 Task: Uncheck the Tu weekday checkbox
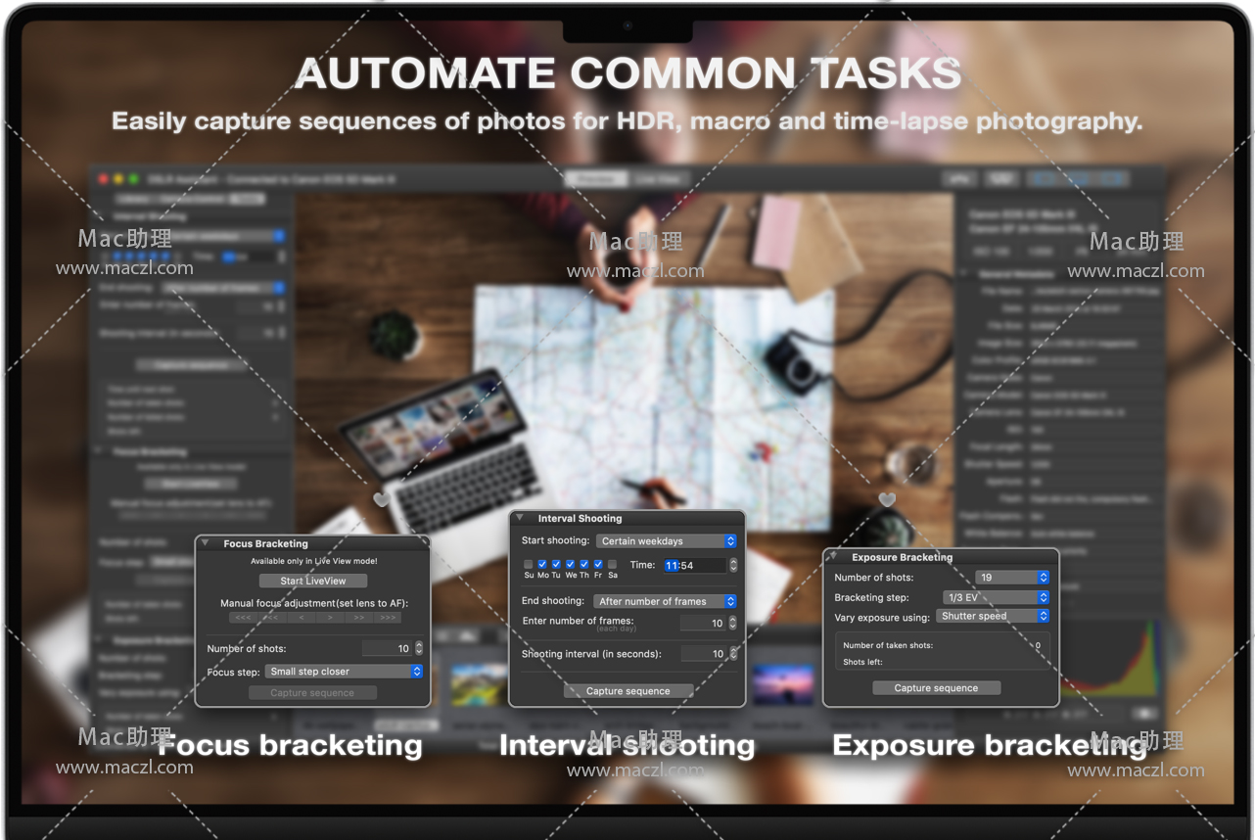pos(556,565)
